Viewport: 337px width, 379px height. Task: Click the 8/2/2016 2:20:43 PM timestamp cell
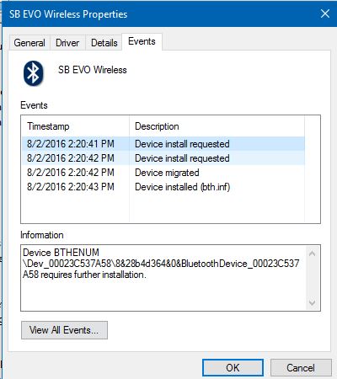point(71,187)
